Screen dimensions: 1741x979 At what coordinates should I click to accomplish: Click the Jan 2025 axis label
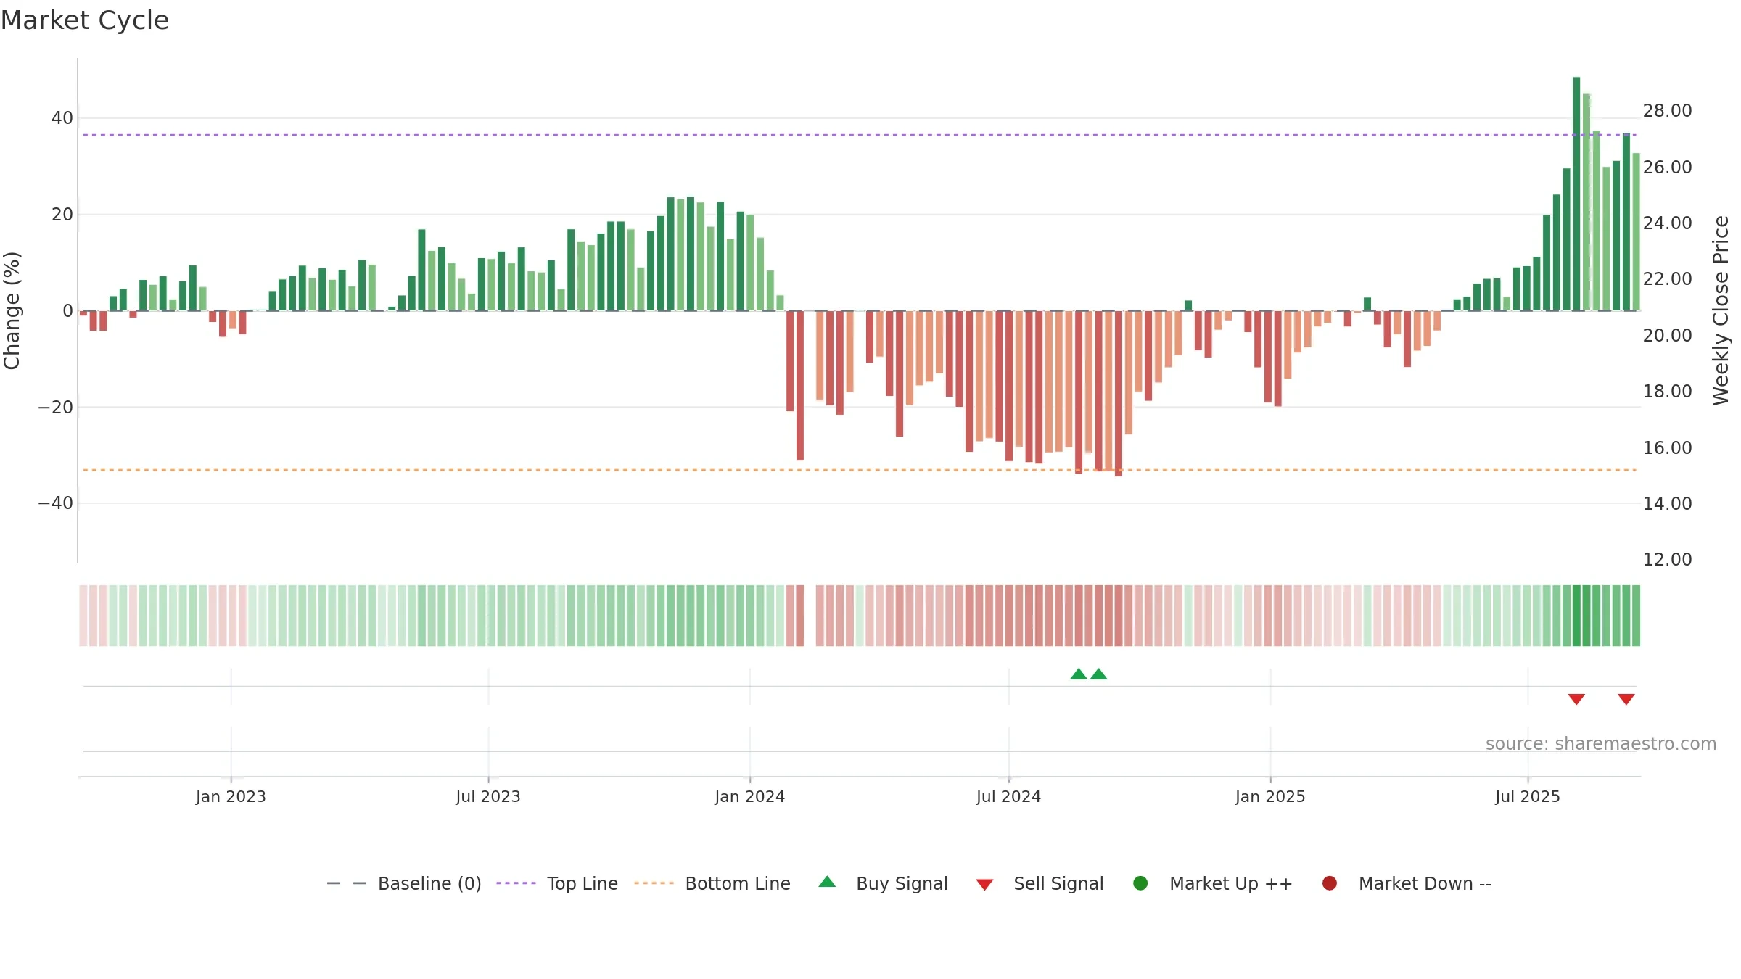[1270, 796]
